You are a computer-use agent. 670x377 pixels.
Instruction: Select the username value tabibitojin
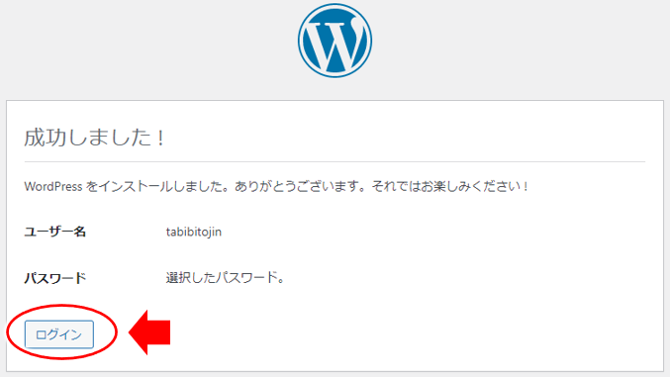[x=194, y=232]
